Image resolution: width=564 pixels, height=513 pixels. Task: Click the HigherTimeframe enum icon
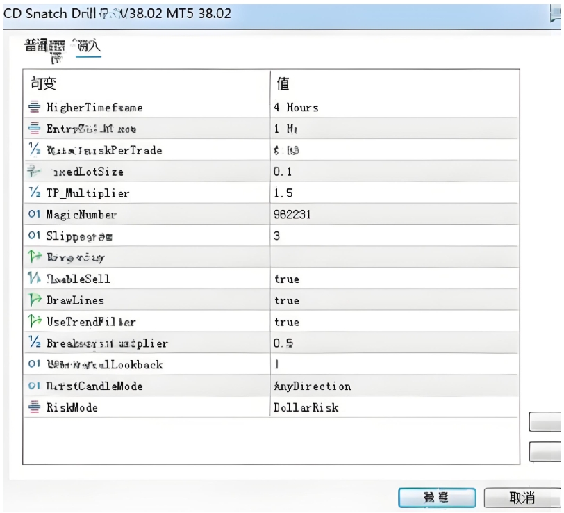pos(35,108)
